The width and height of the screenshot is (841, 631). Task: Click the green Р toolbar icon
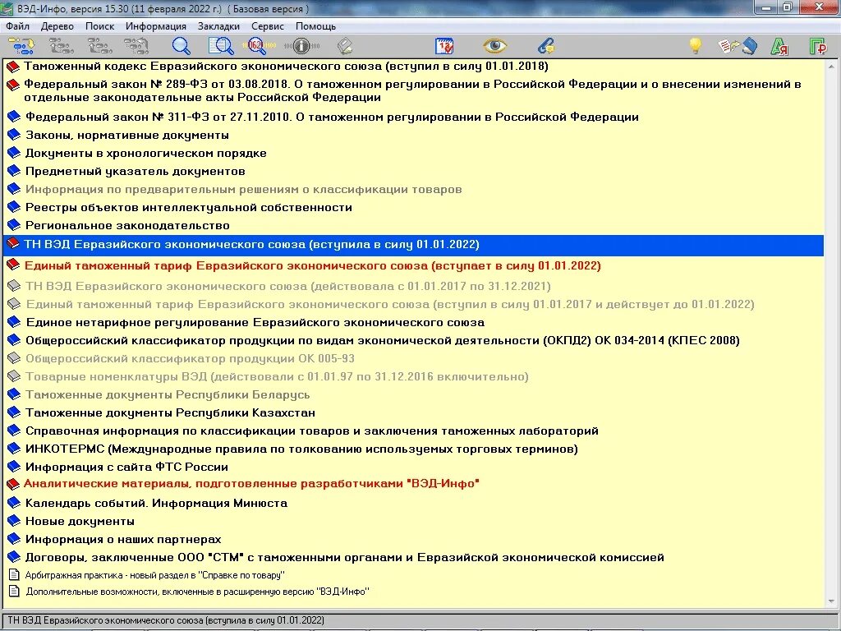[x=818, y=47]
